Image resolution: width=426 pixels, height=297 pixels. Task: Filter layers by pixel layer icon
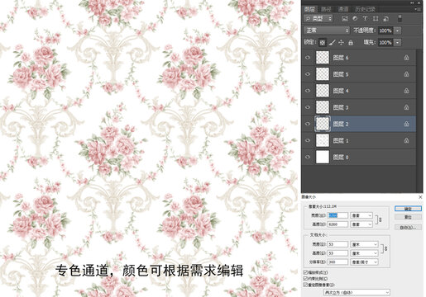click(345, 19)
